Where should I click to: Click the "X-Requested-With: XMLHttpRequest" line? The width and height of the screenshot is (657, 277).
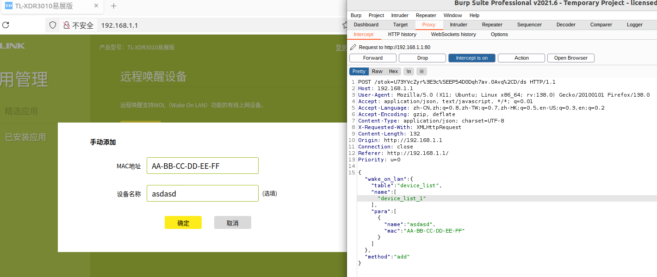pos(409,127)
